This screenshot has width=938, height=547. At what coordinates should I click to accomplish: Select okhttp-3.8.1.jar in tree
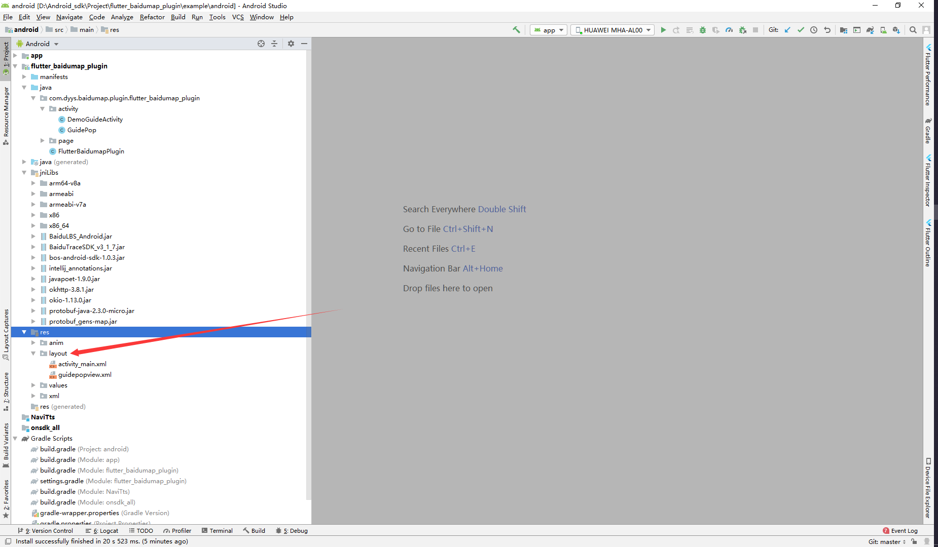71,290
